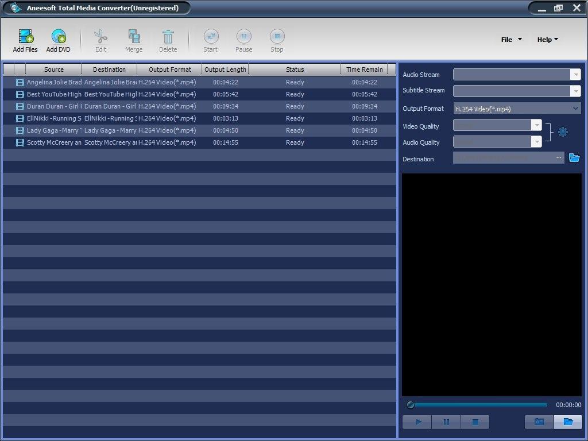This screenshot has width=588, height=441.
Task: Take a snapshot of the preview
Action: (x=539, y=422)
